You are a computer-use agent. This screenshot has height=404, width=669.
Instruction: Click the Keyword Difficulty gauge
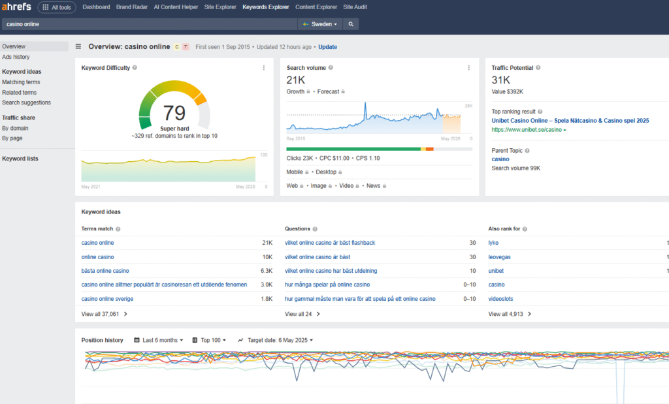(174, 105)
